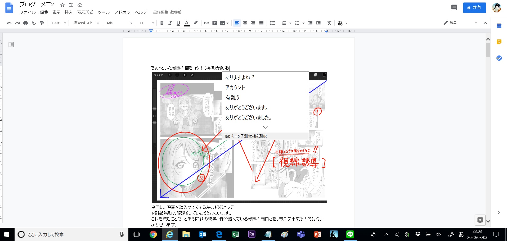This screenshot has width=507, height=241.
Task: Click the numbered list icon
Action: click(x=284, y=23)
